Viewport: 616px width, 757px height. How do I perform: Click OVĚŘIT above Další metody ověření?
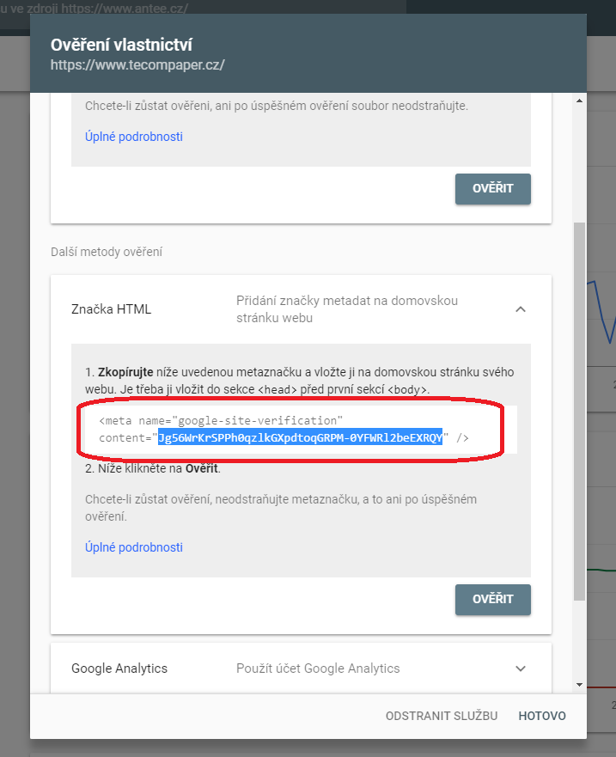pos(492,189)
